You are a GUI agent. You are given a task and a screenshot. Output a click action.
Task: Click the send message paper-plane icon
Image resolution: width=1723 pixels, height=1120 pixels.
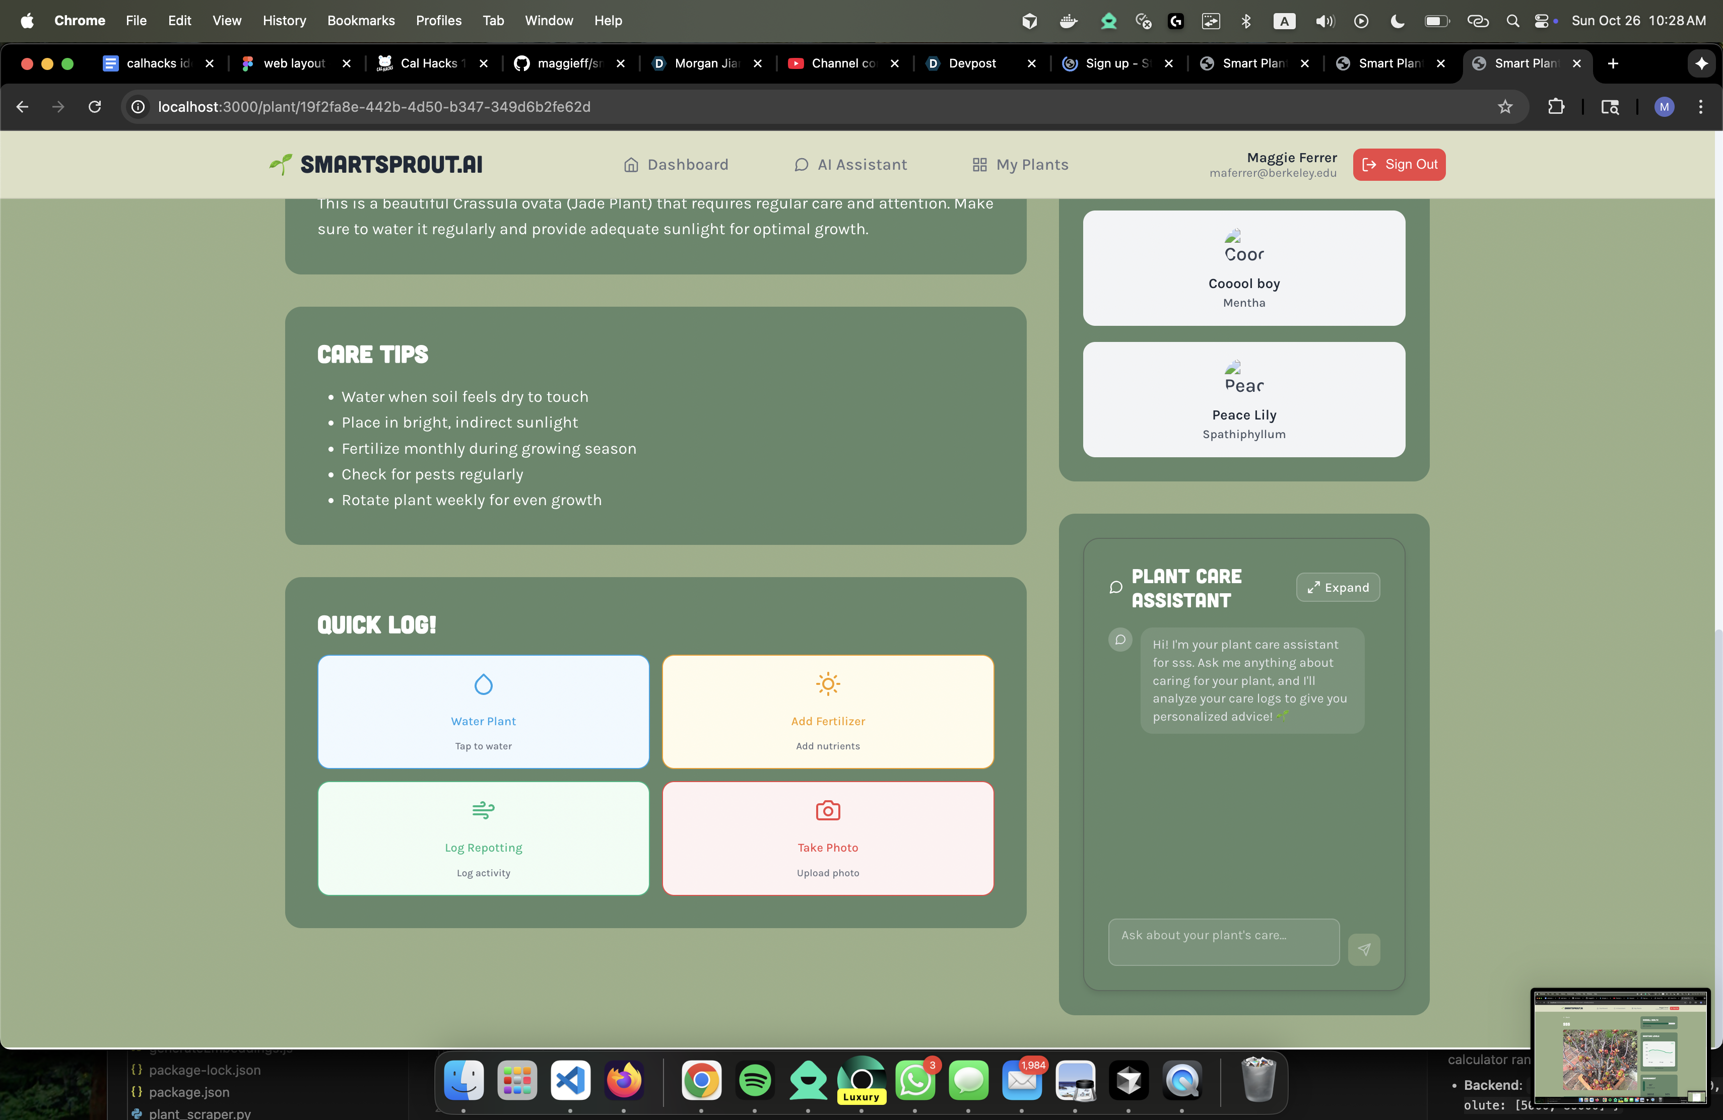1364,949
